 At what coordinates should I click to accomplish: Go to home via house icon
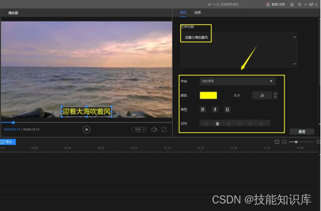291,4
